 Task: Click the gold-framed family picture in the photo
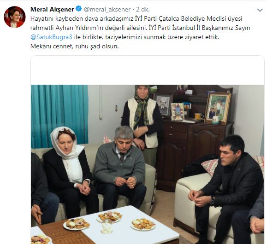click(x=218, y=108)
